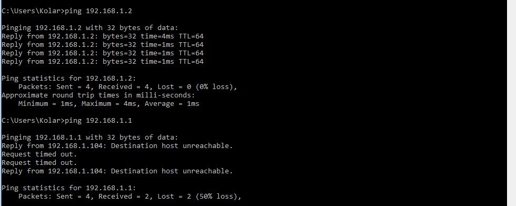The width and height of the screenshot is (516, 206).
Task: Click 'TTL=64' on the 4ms reply line
Action: [191, 36]
